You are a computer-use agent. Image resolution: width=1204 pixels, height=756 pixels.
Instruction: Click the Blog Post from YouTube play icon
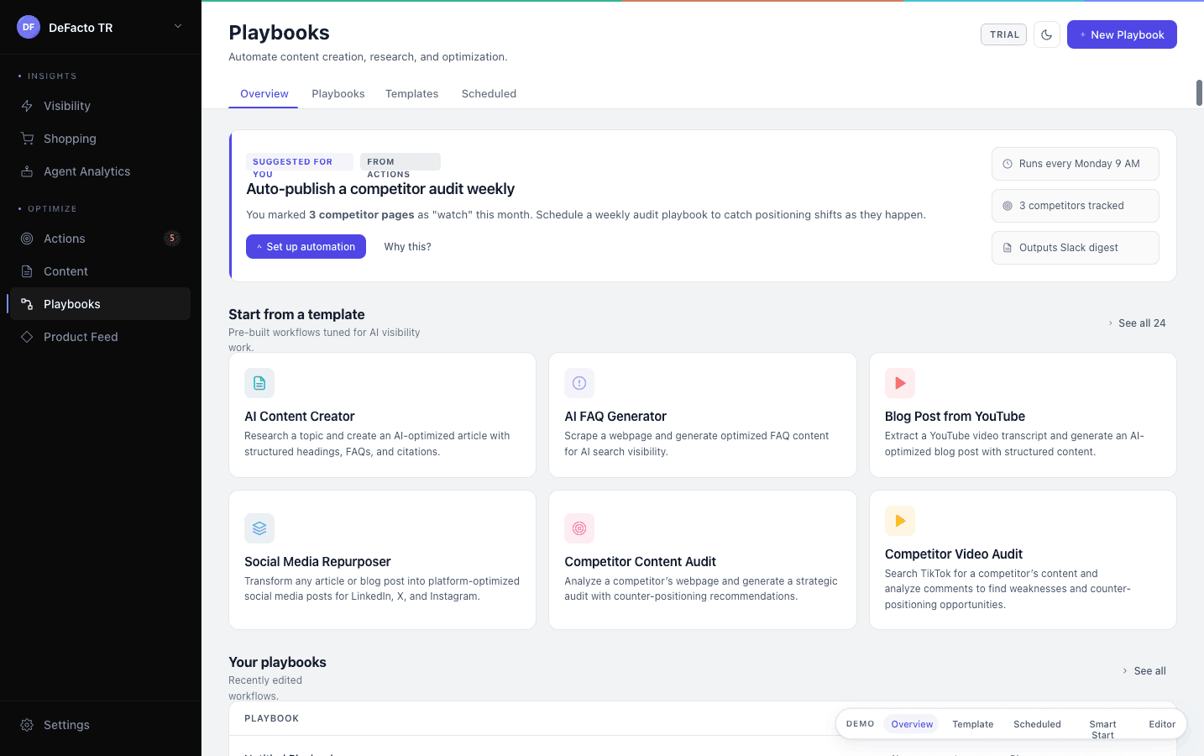(899, 382)
